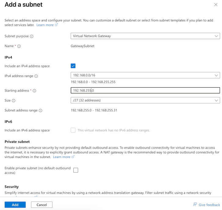The height and width of the screenshot is (210, 222).
Task: Click the Cancel button
Action: pyautogui.click(x=42, y=205)
